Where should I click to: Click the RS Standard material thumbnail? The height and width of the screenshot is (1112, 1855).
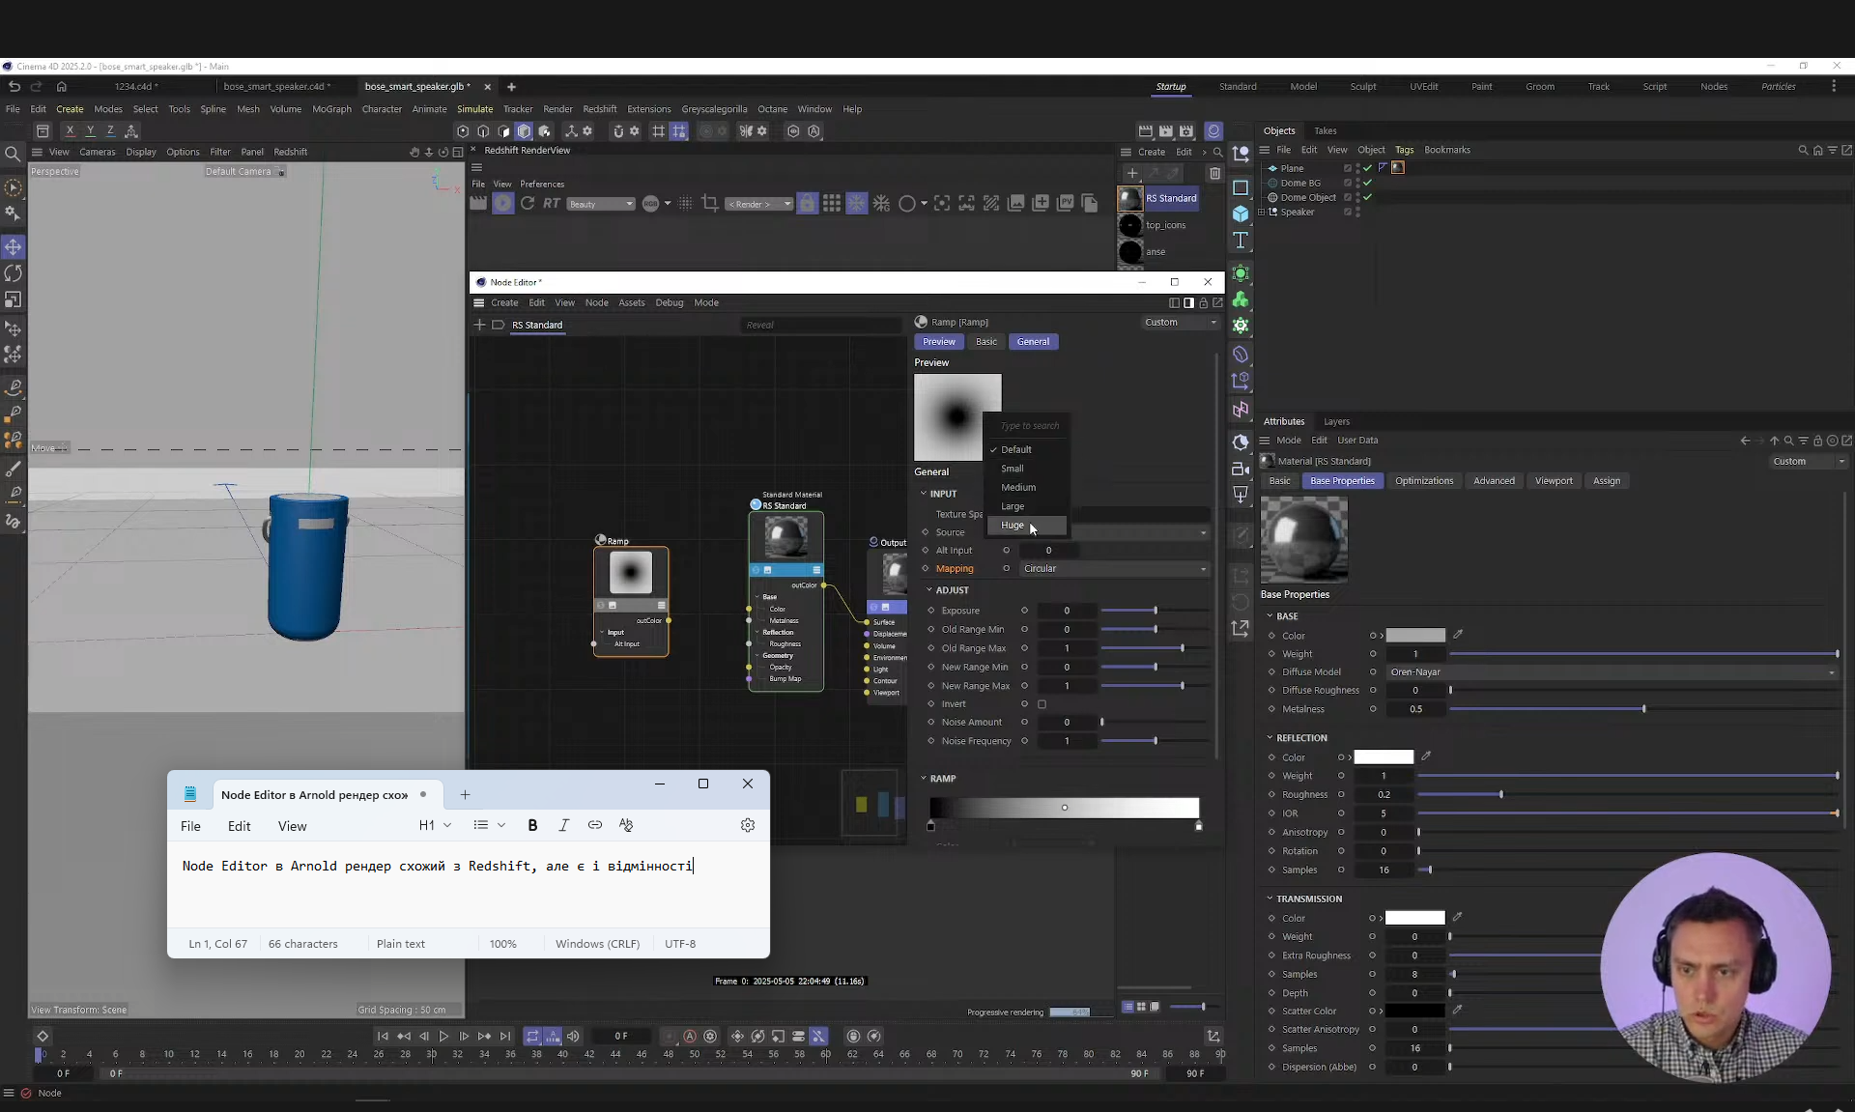(x=1129, y=198)
